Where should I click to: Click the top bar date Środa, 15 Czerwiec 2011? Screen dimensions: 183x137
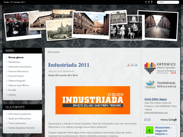click(14, 2)
